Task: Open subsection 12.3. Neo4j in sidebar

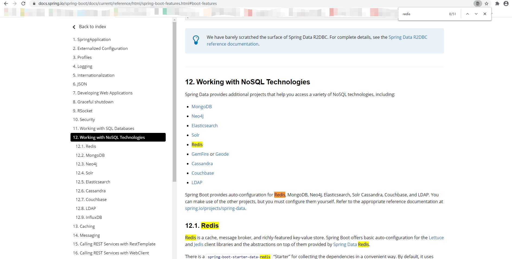Action: click(x=86, y=164)
